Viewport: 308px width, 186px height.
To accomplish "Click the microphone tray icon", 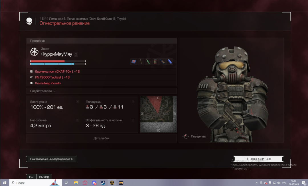I will (270, 183).
